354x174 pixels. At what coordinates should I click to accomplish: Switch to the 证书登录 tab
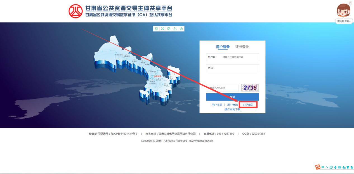[x=242, y=47]
